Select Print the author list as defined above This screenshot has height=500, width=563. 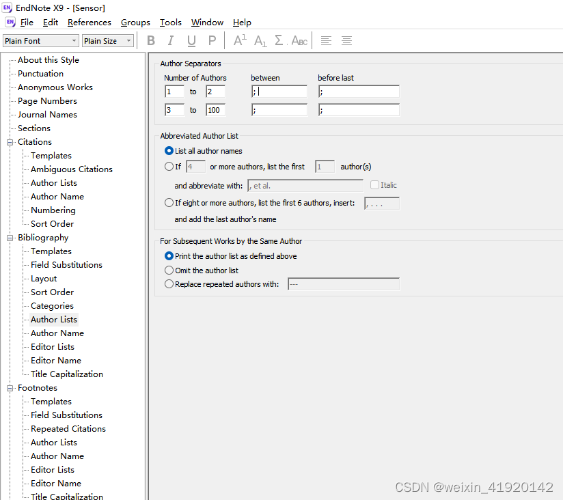[x=169, y=256]
